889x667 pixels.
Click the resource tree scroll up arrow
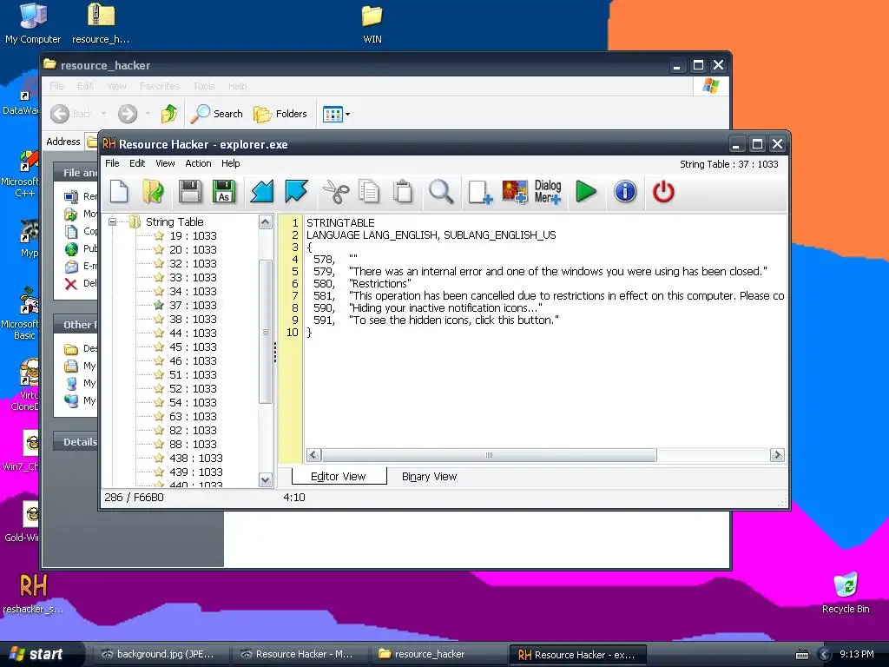point(266,221)
